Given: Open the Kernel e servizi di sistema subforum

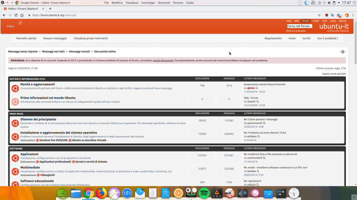Looking at the screenshot, I should pyautogui.click(x=91, y=162).
